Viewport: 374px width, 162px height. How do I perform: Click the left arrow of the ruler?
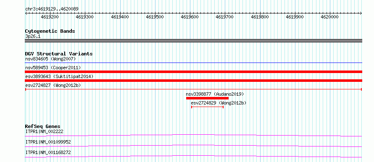[26, 13]
